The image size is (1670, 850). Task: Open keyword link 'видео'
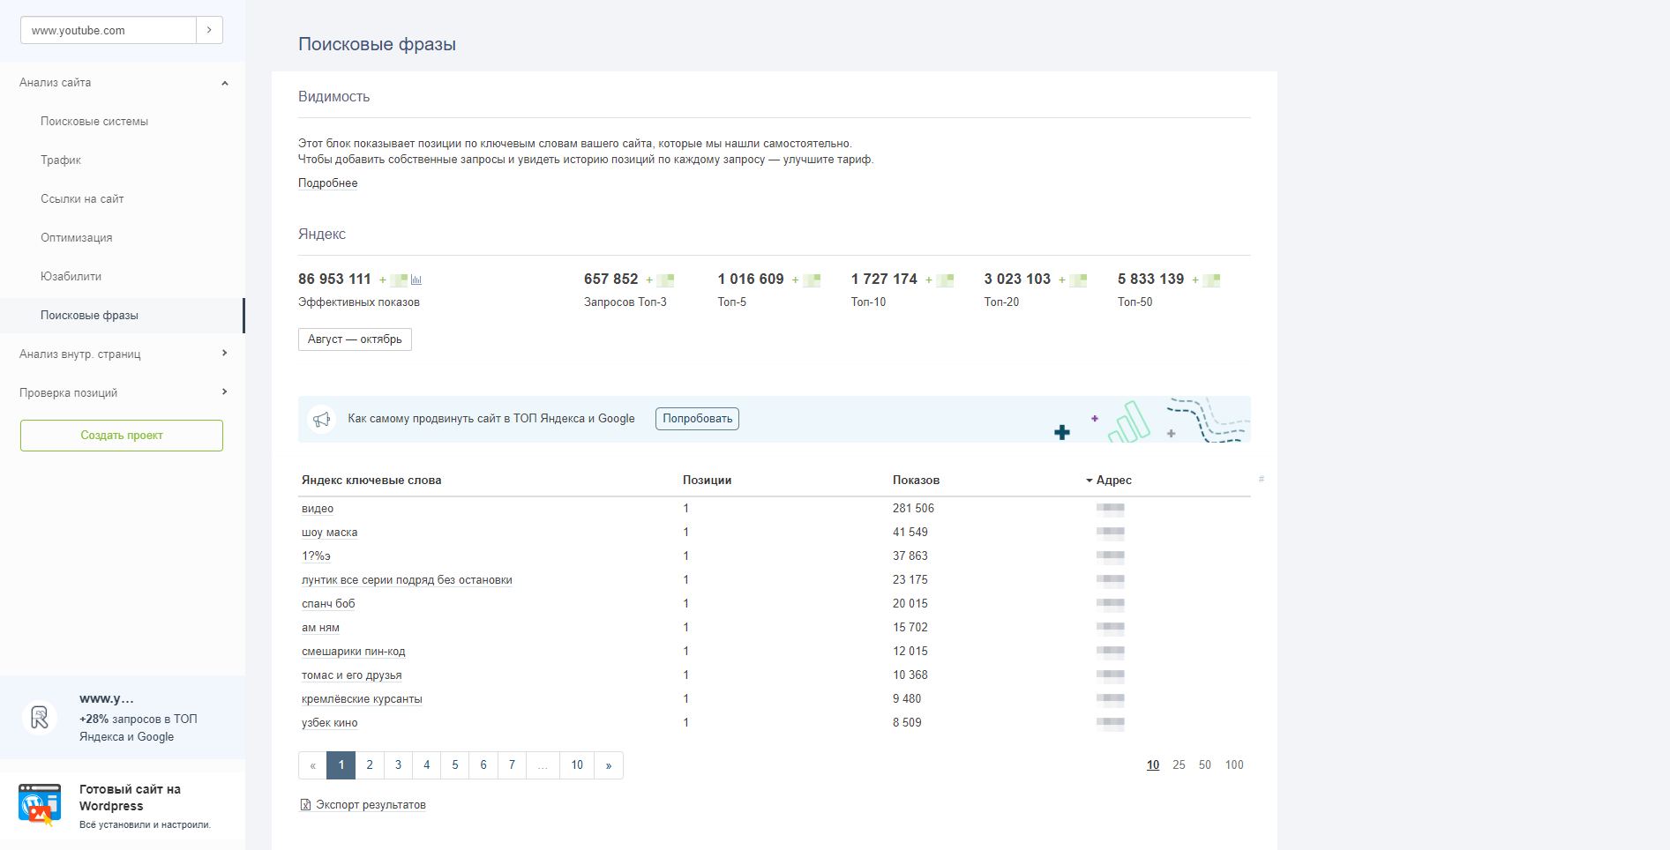(x=318, y=509)
